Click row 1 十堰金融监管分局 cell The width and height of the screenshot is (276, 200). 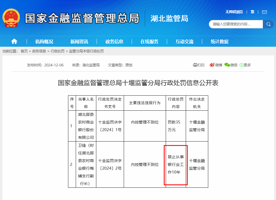[x=197, y=126]
